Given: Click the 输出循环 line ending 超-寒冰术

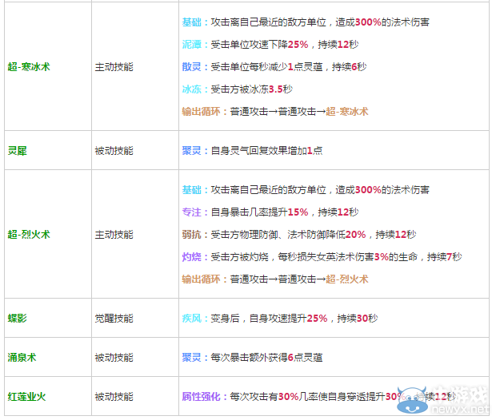Looking at the screenshot, I should tap(275, 112).
